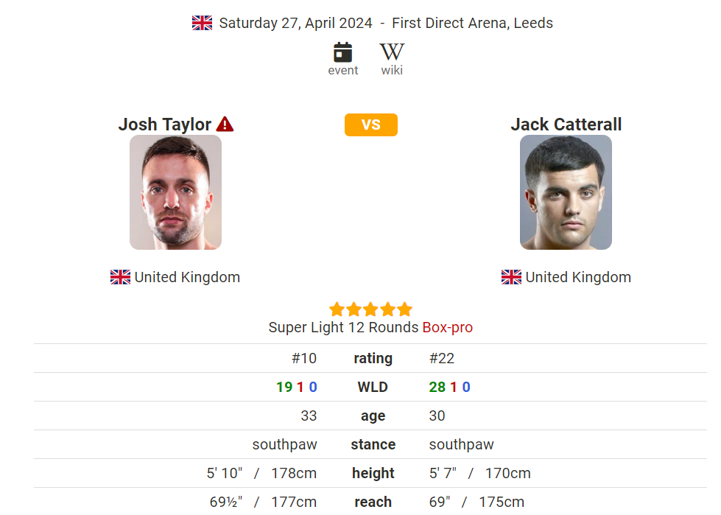721x515 pixels.
Task: Click the event label under the calendar
Action: pos(343,70)
